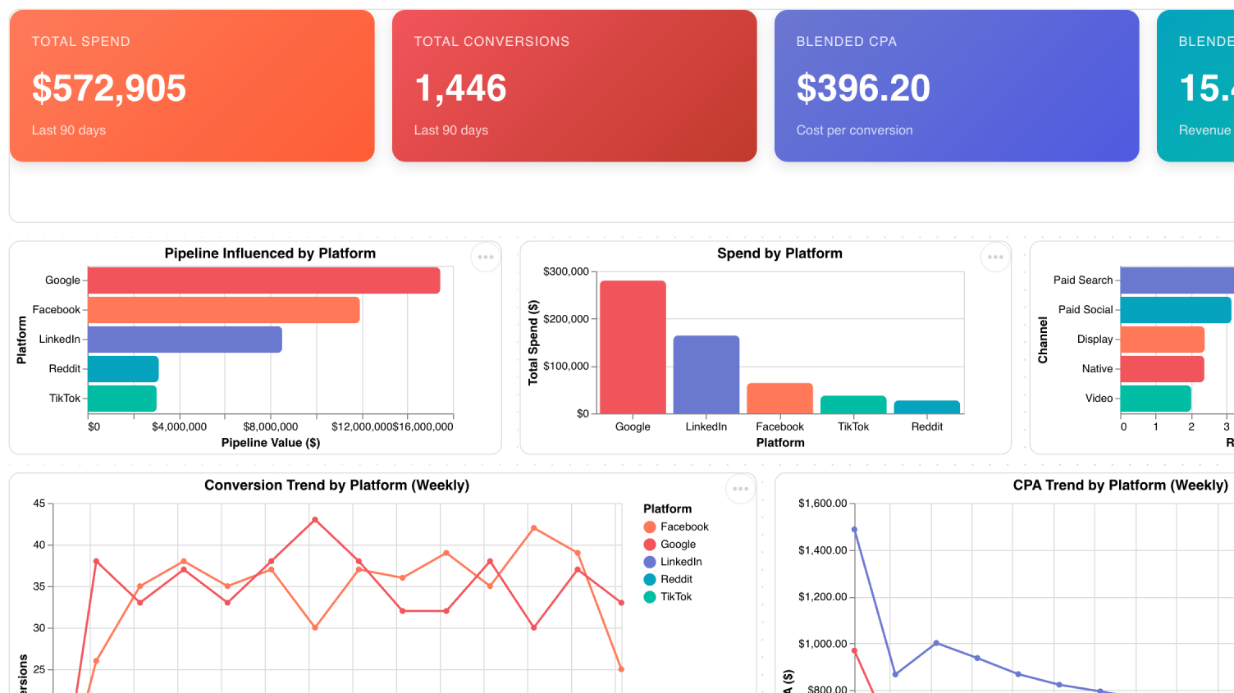Select the Blended CPA card
Image resolution: width=1234 pixels, height=693 pixels.
coord(957,86)
